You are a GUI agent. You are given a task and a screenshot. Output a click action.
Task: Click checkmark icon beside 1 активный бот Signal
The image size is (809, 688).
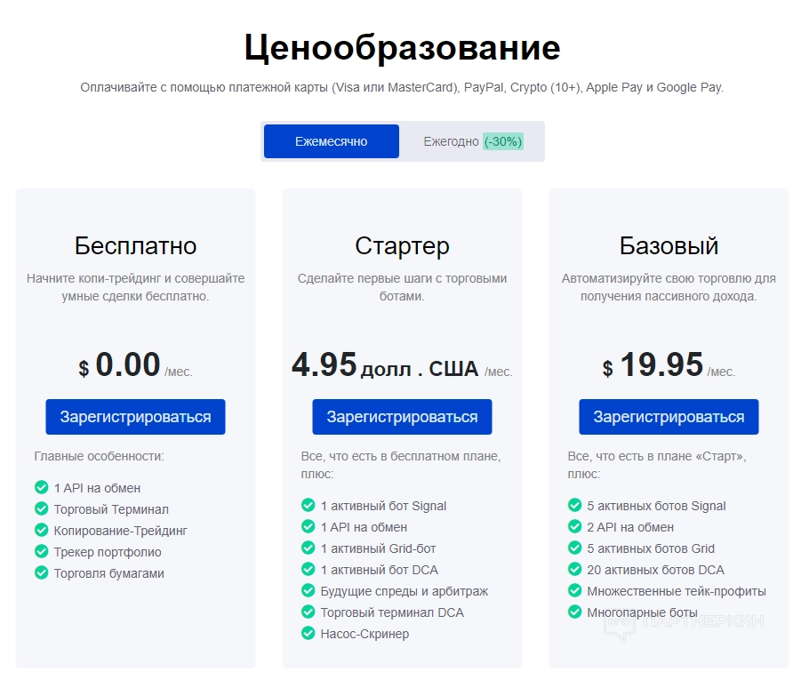[x=308, y=505]
